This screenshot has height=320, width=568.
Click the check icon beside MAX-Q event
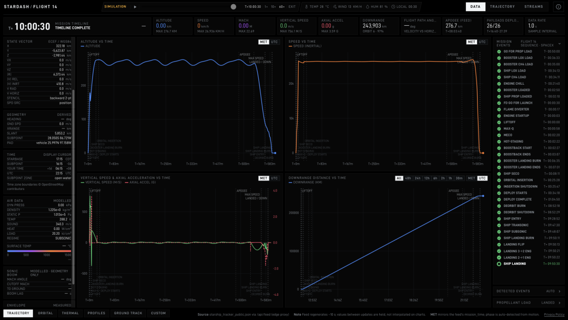(x=499, y=128)
